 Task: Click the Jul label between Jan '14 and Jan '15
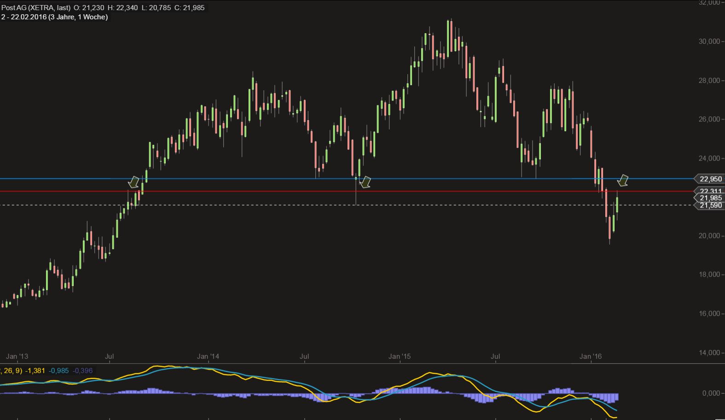[304, 356]
